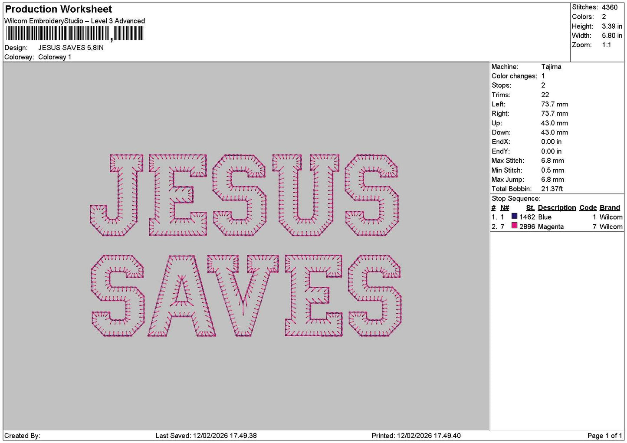Click the Blue thread color swatch
The height and width of the screenshot is (443, 627).
[x=514, y=216]
